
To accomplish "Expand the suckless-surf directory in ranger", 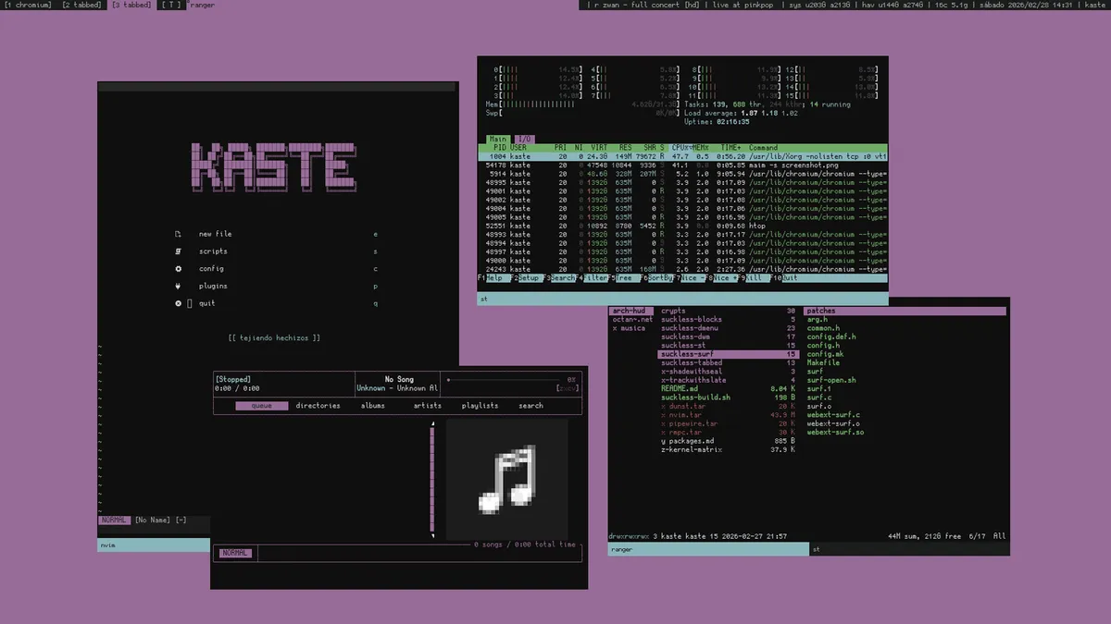I will (x=688, y=353).
